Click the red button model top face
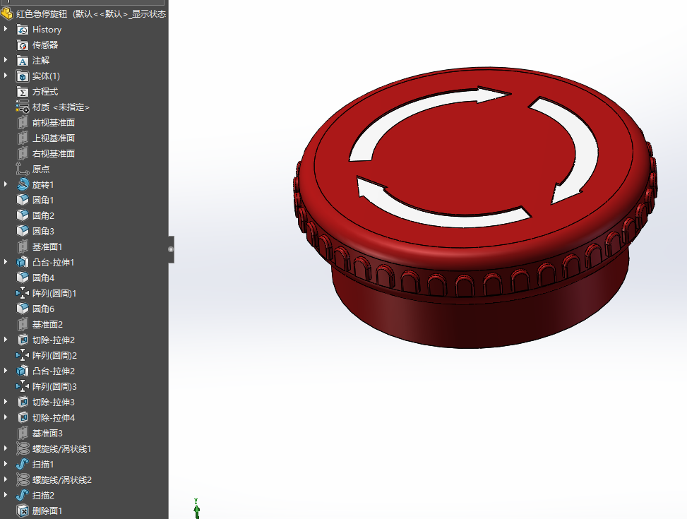 click(473, 157)
